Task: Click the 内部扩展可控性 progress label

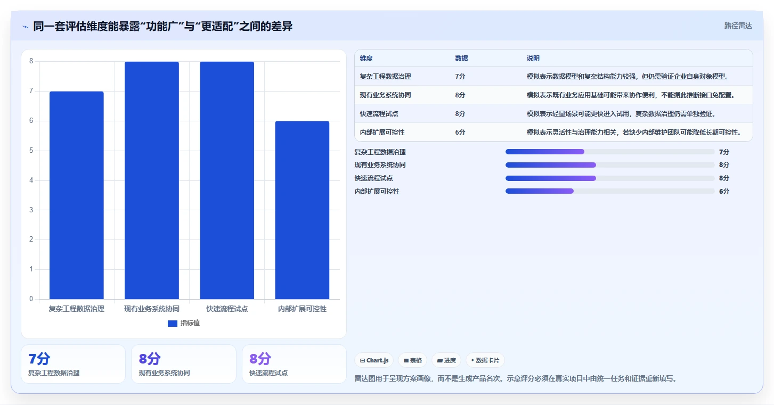Action: (377, 191)
